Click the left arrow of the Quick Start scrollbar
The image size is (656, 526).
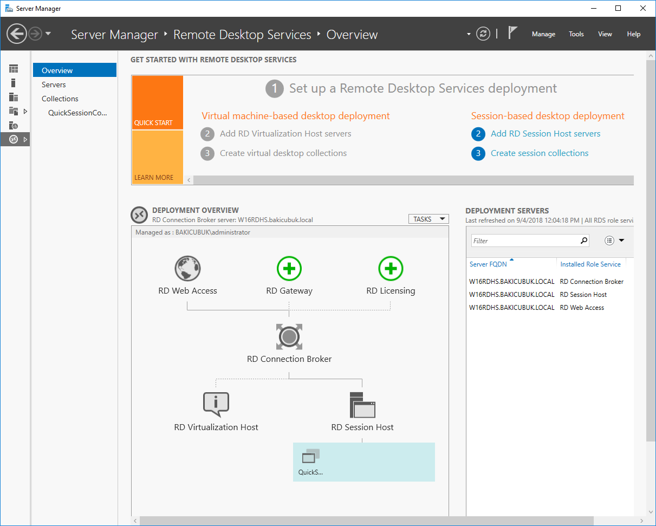(189, 180)
